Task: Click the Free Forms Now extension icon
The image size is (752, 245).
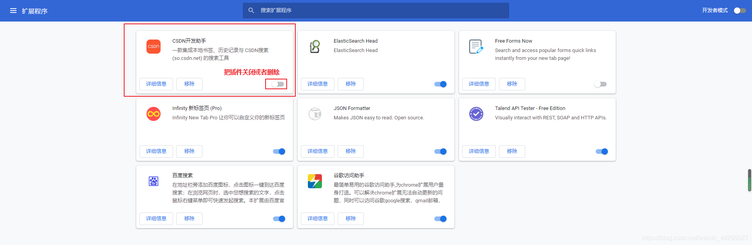Action: (x=476, y=47)
